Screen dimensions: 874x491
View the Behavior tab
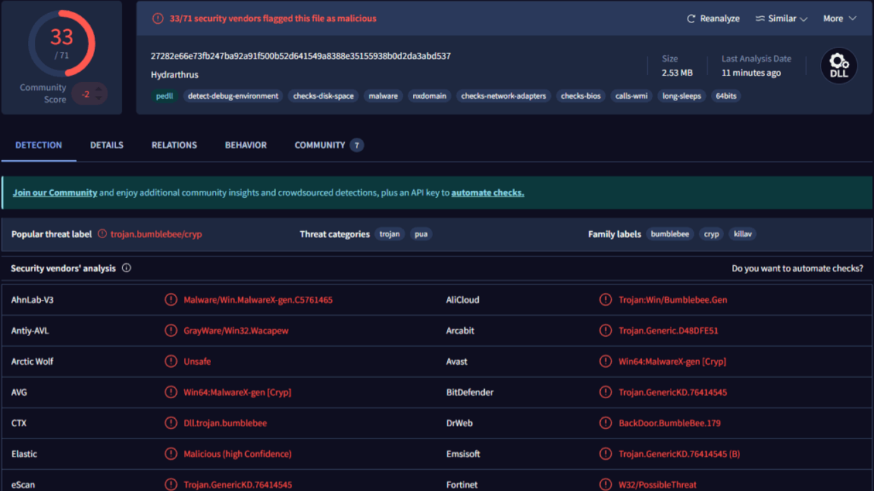[246, 145]
